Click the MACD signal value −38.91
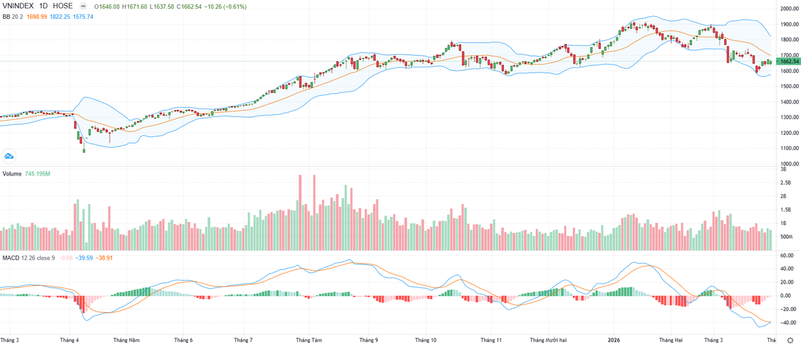801x345 pixels. [104, 257]
